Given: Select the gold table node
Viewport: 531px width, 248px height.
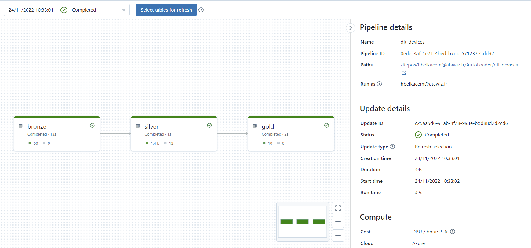Looking at the screenshot, I should tap(291, 134).
